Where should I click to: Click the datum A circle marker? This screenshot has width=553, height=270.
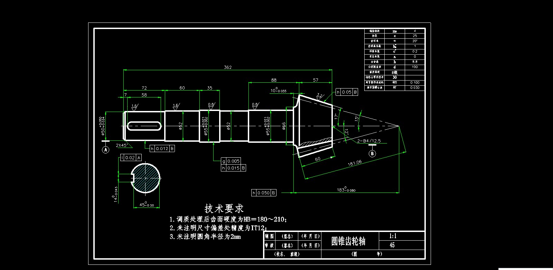click(x=106, y=150)
